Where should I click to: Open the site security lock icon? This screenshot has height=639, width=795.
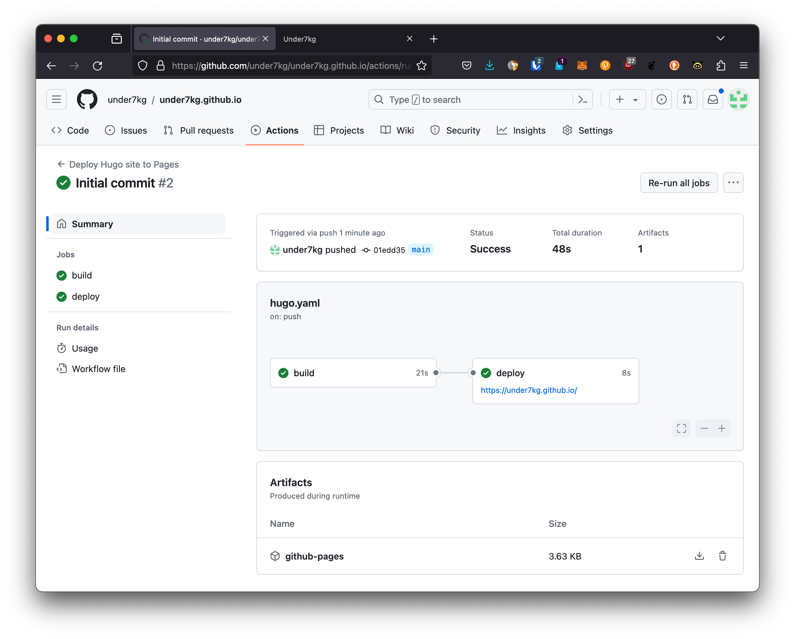click(160, 66)
